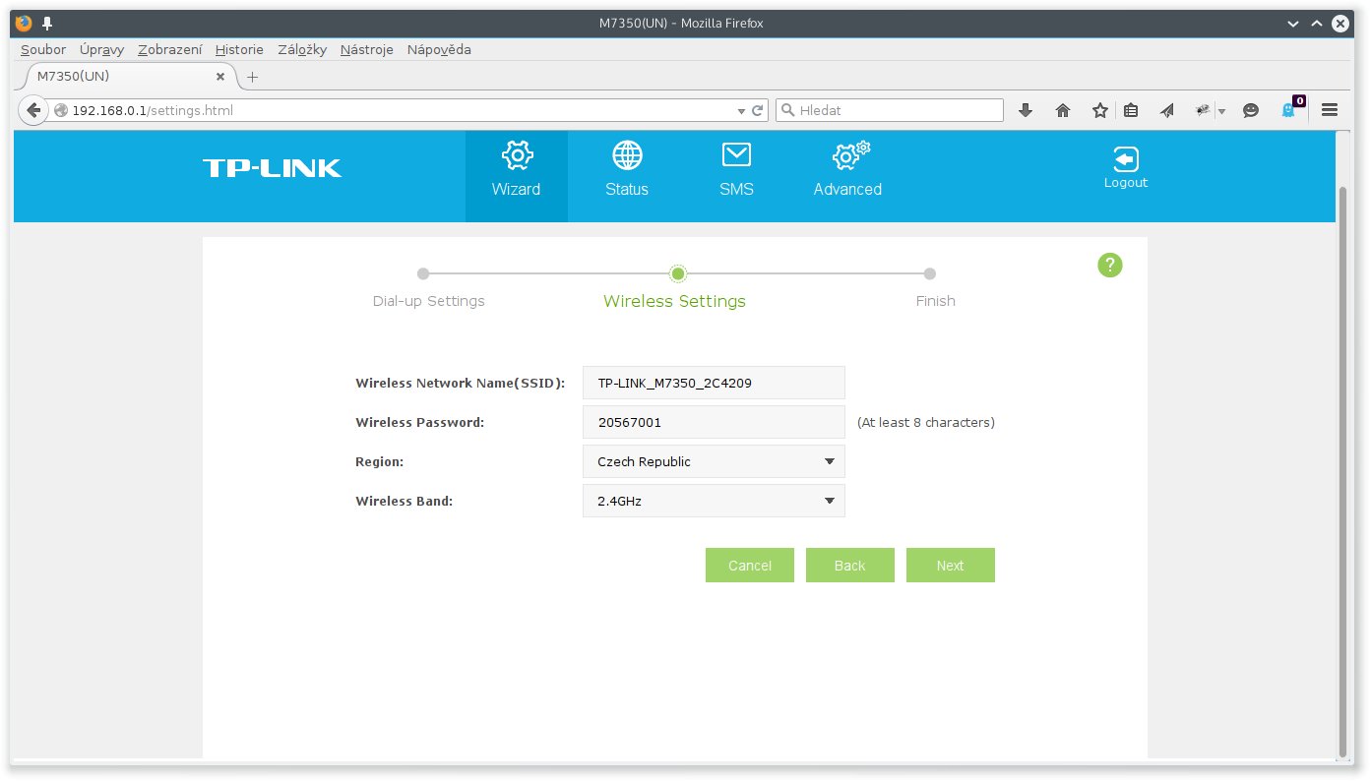1370x781 pixels.
Task: Open the Firefox hamburger menu
Action: pyautogui.click(x=1330, y=110)
